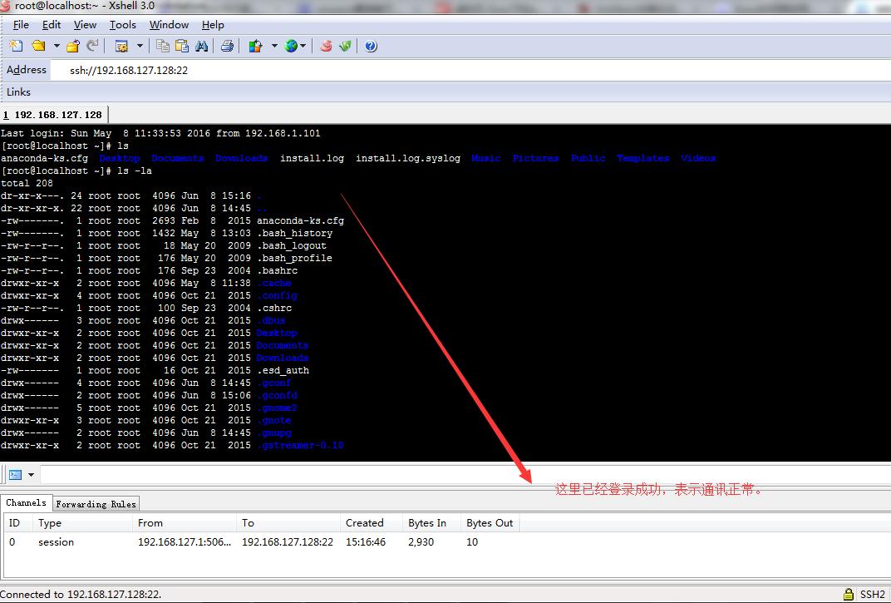Click the .bash_history file name
The image size is (891, 603).
point(294,233)
